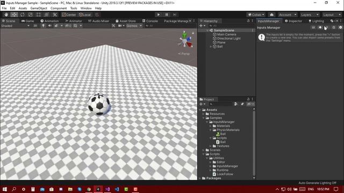Open the Shaded draw mode dropdown
Screen dimensions: 344x193
(16, 26)
